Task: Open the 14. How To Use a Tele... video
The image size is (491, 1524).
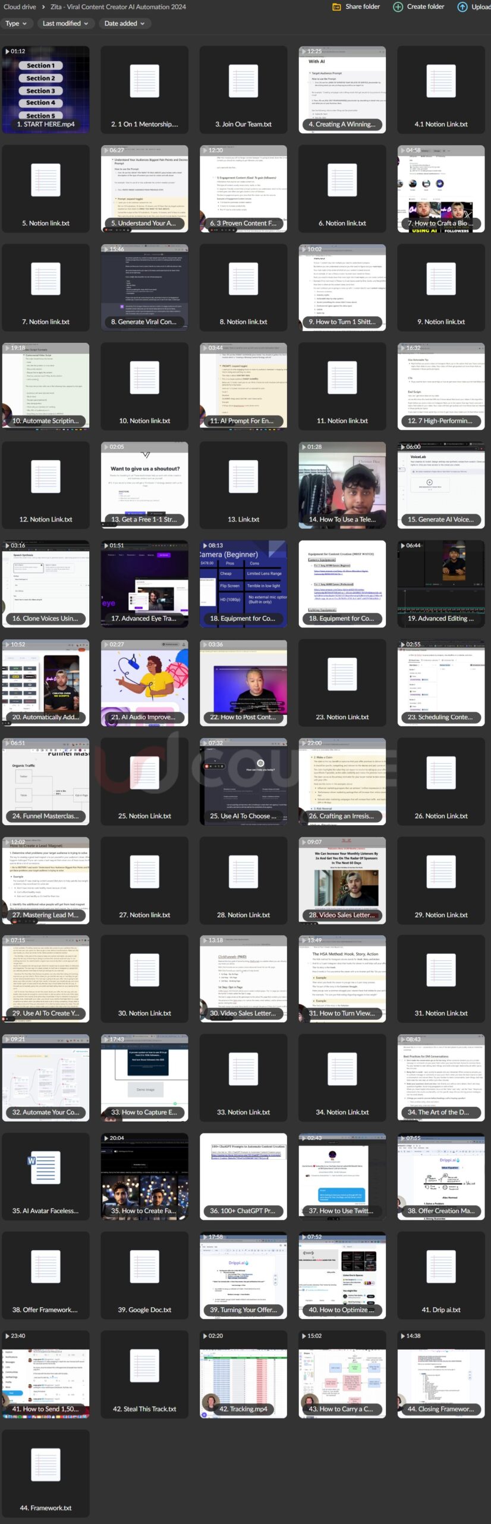Action: pos(342,485)
